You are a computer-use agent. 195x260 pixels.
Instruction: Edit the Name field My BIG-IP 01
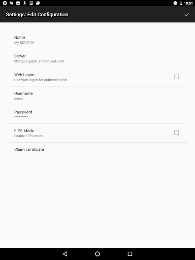(97, 40)
